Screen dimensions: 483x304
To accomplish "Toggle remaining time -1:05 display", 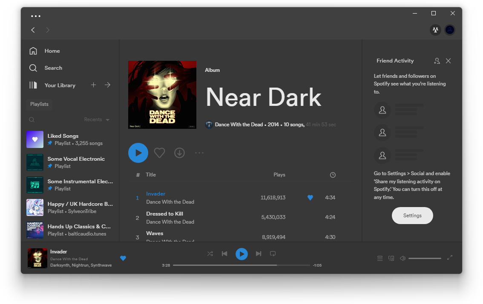I will point(317,265).
